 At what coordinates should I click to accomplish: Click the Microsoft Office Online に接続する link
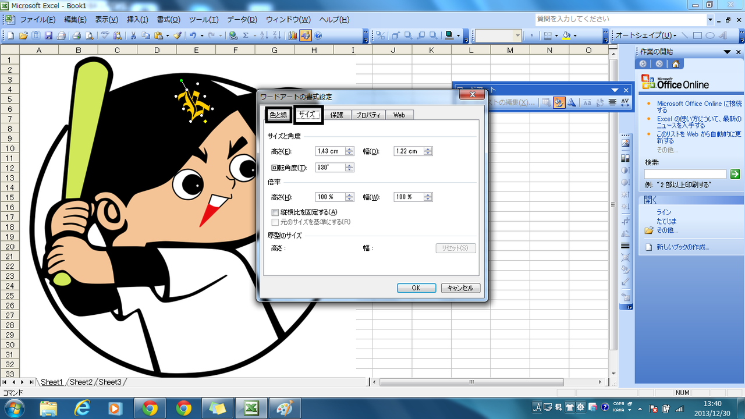pyautogui.click(x=699, y=106)
